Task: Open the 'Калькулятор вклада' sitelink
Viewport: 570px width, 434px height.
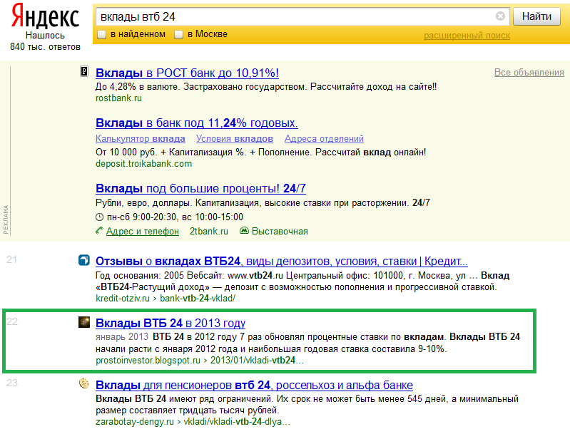Action: coord(141,139)
